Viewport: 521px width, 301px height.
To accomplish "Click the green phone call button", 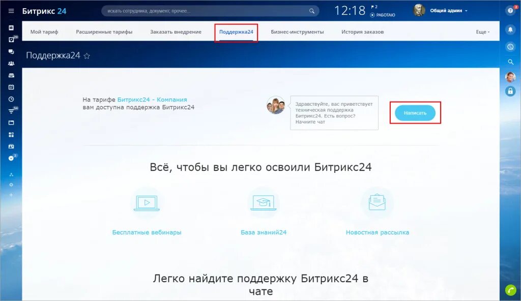I will (511, 290).
